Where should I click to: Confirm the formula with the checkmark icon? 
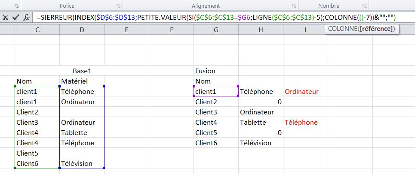[x=15, y=18]
